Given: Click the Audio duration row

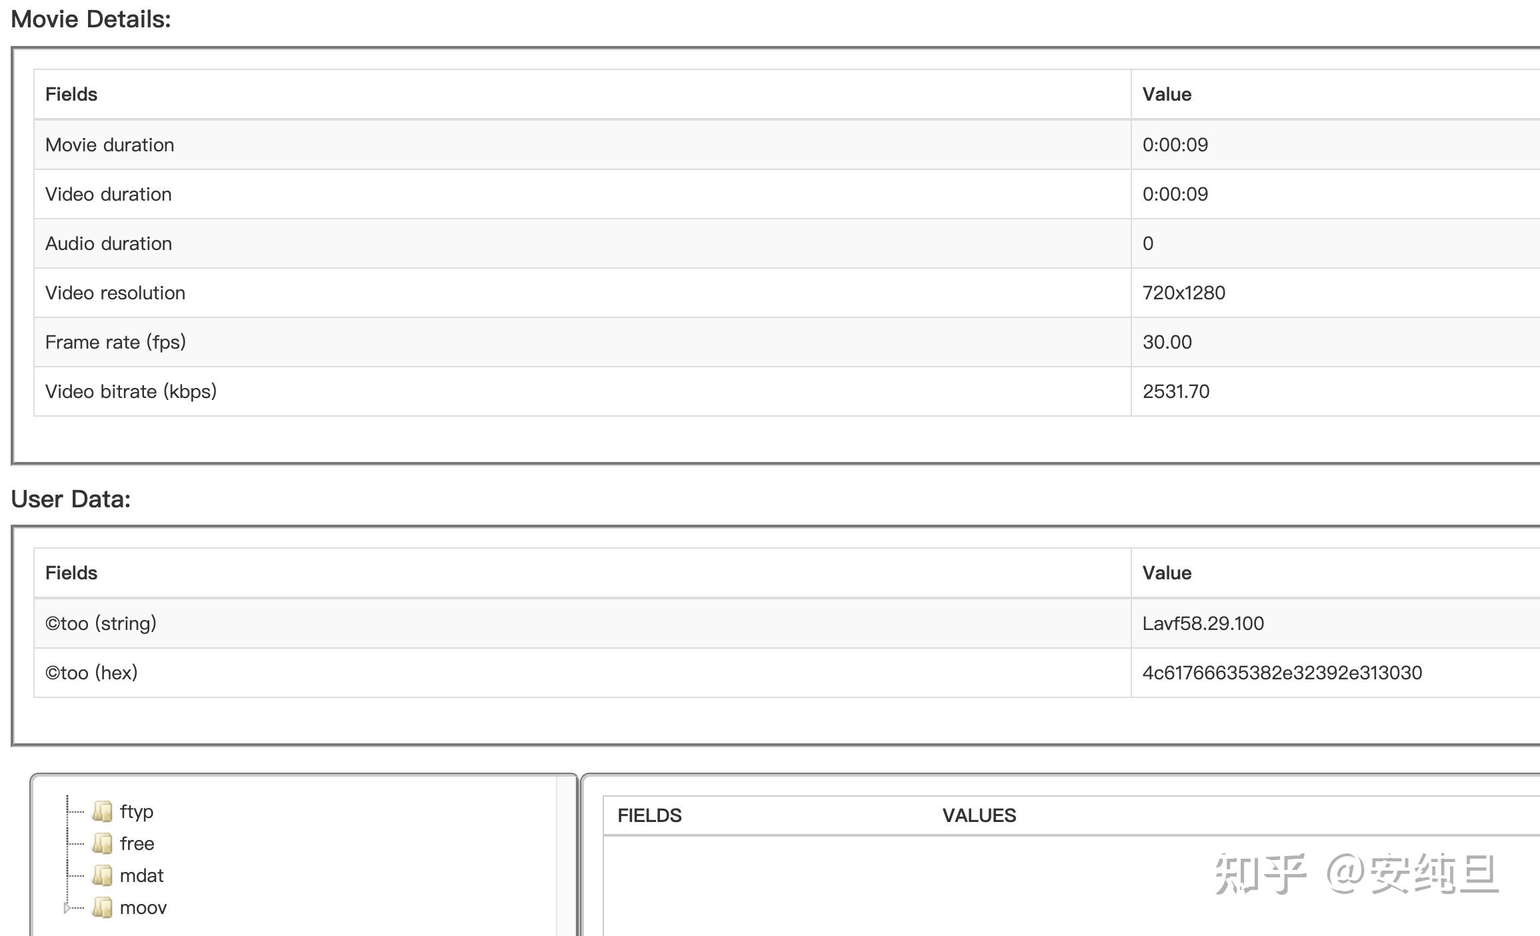Looking at the screenshot, I should tap(109, 243).
